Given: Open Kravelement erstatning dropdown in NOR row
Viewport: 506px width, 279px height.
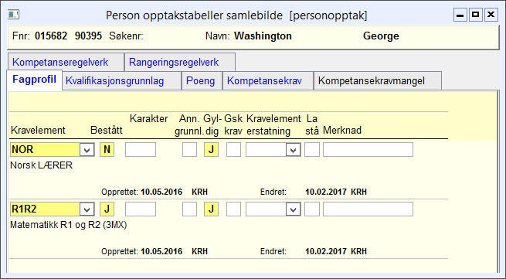Looking at the screenshot, I should (x=293, y=150).
